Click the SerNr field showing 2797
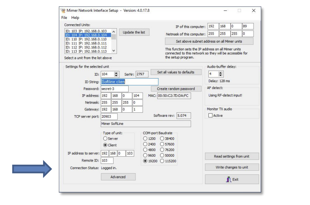This screenshot has height=205, width=310. coord(142,74)
